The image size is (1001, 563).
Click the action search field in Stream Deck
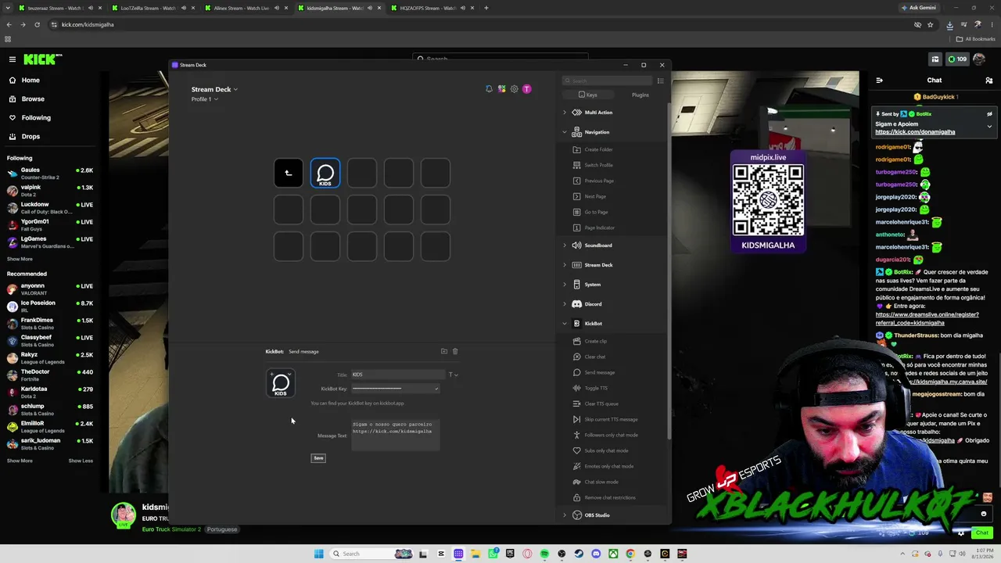607,81
